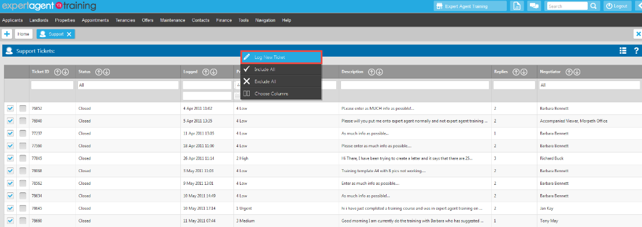Screen dimensions: 642x227
Task: Tick the grey checkbox for ticket 77237
Action: [x=23, y=133]
